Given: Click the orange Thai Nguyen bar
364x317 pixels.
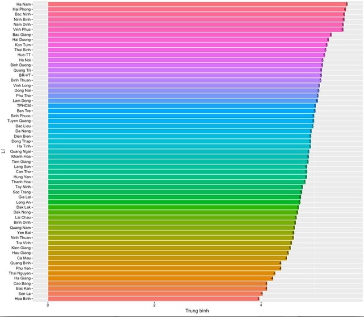Looking at the screenshot, I should click(x=160, y=273).
